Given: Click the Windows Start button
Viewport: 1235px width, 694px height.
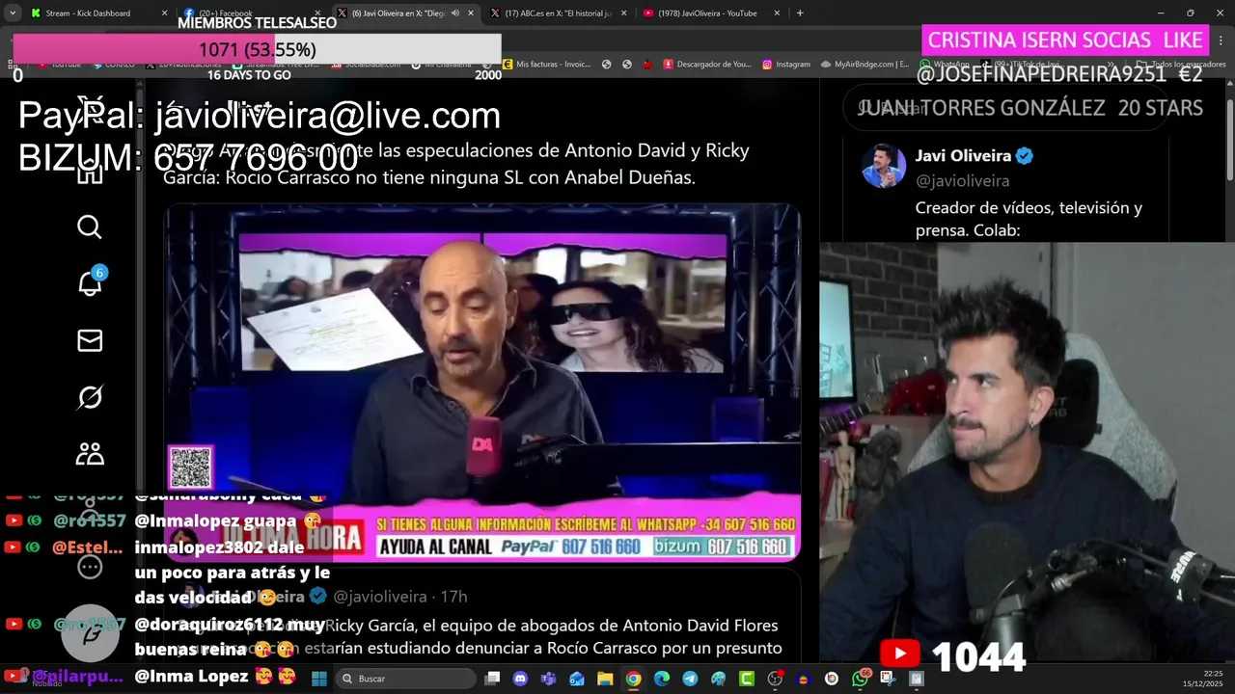Looking at the screenshot, I should point(319,679).
